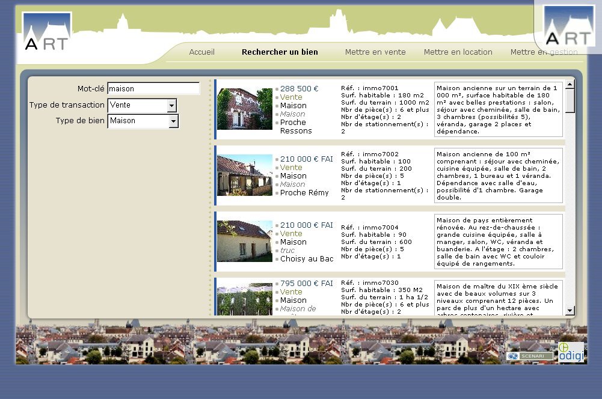602x399 pixels.
Task: Click the Vente label on immo7001 listing
Action: pos(291,97)
